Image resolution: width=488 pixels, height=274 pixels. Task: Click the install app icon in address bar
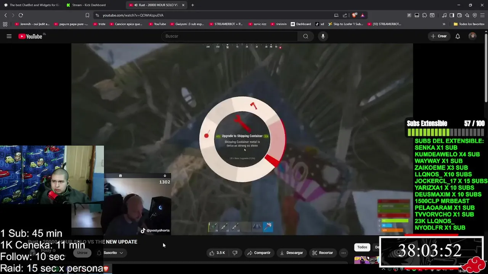336,15
